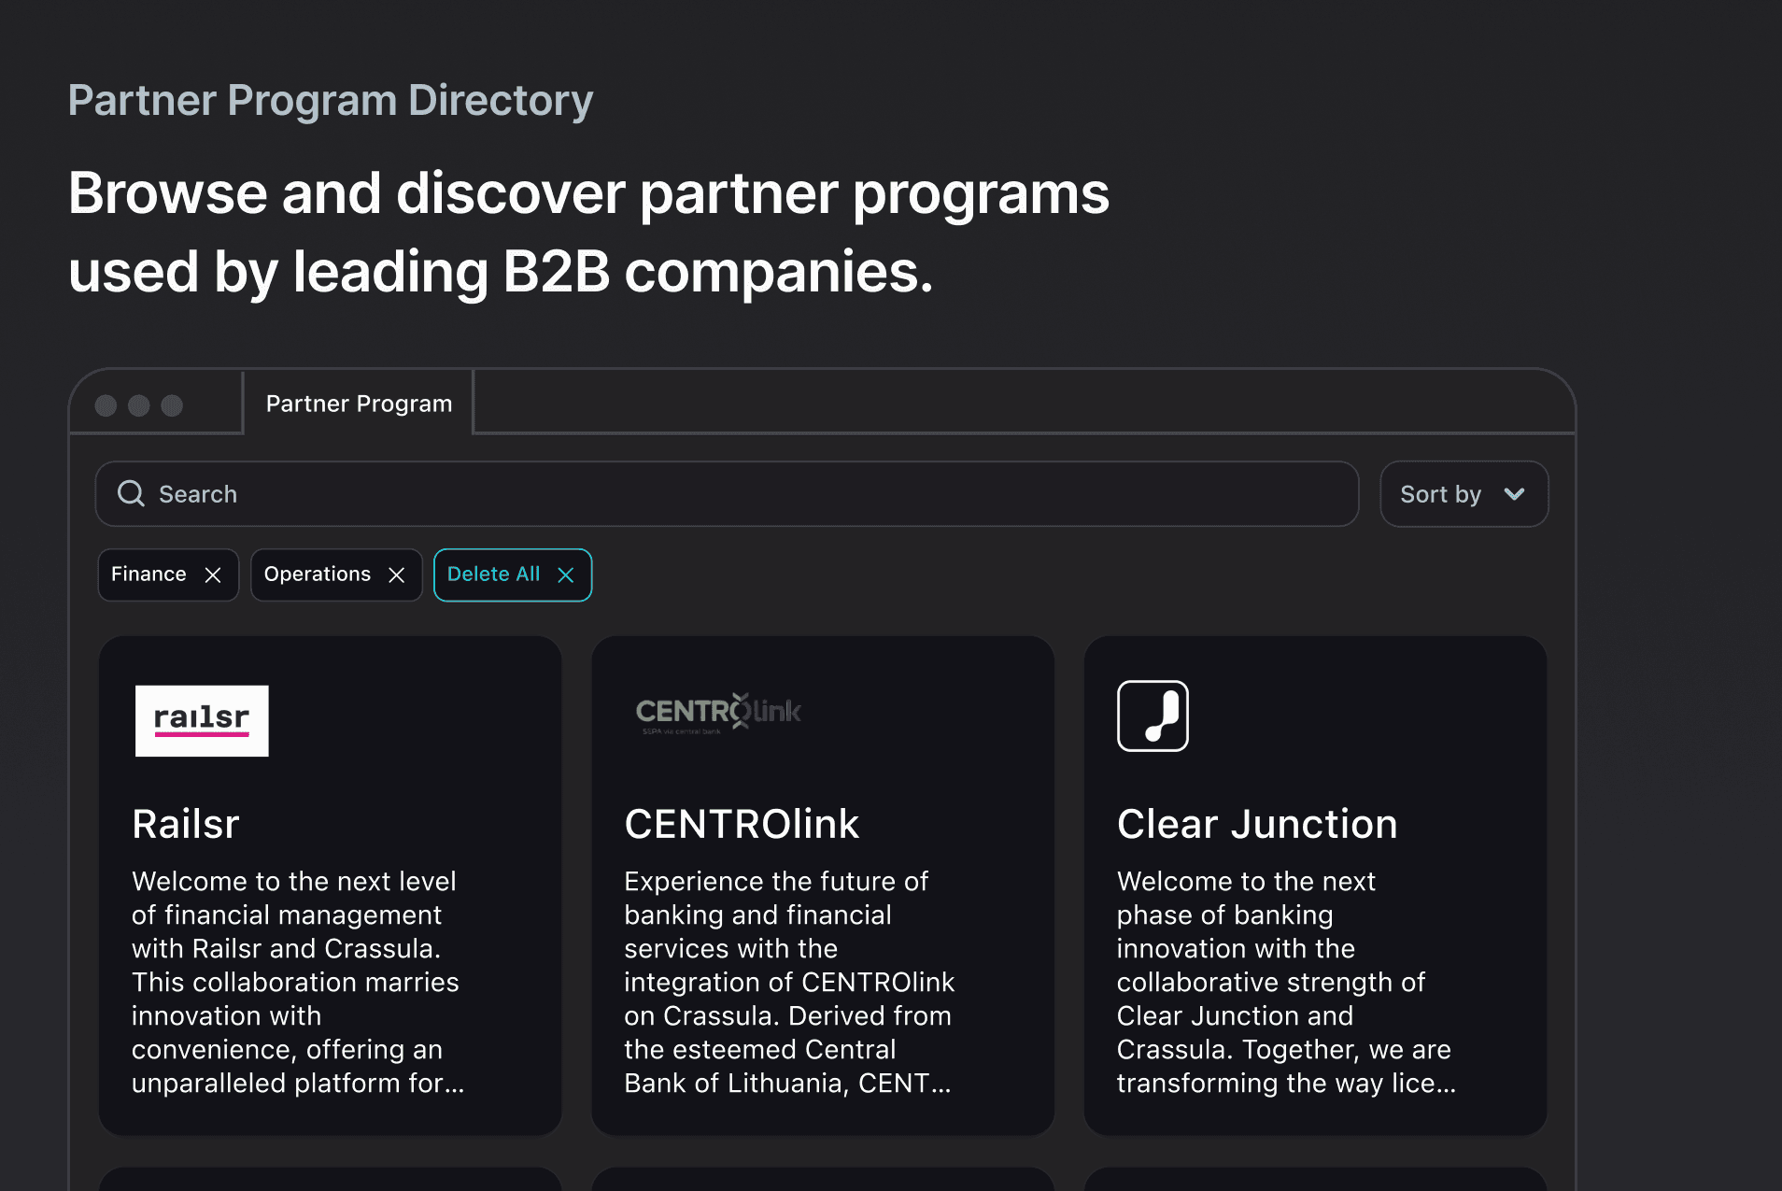Click the third gray window dot
This screenshot has height=1191, width=1782.
coord(172,405)
